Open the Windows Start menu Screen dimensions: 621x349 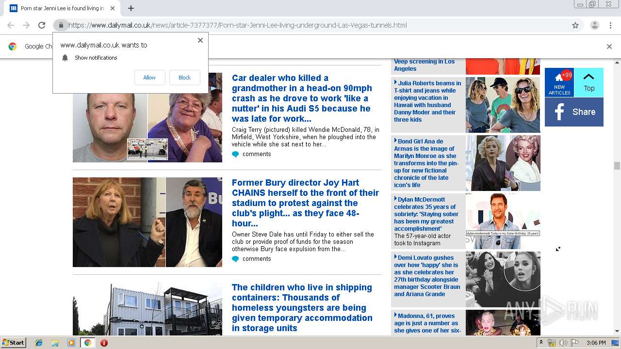(13, 342)
